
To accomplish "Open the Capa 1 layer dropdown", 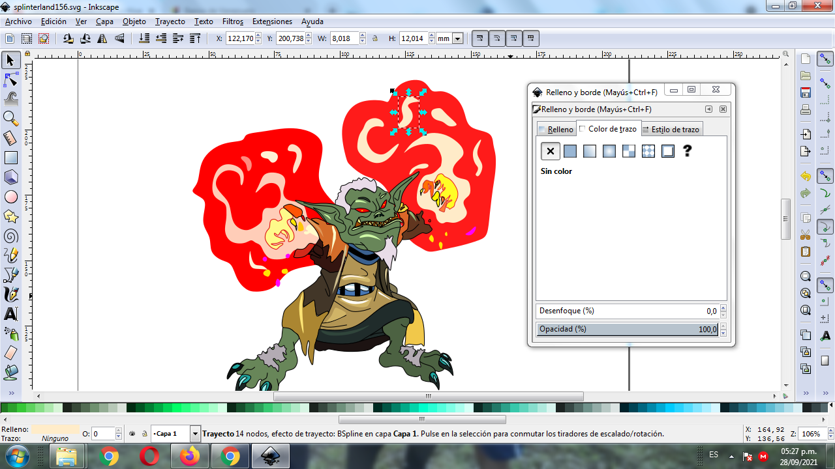I will coord(195,433).
